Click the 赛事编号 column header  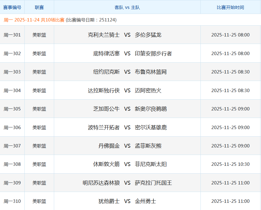pyautogui.click(x=12, y=7)
